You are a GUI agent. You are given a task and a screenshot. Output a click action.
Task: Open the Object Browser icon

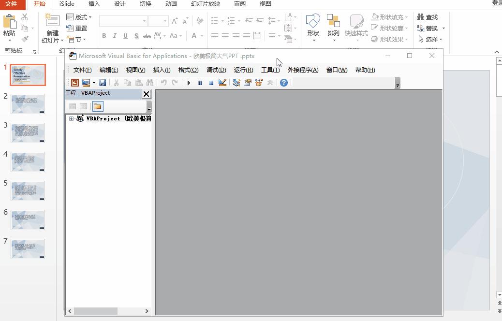(x=259, y=83)
